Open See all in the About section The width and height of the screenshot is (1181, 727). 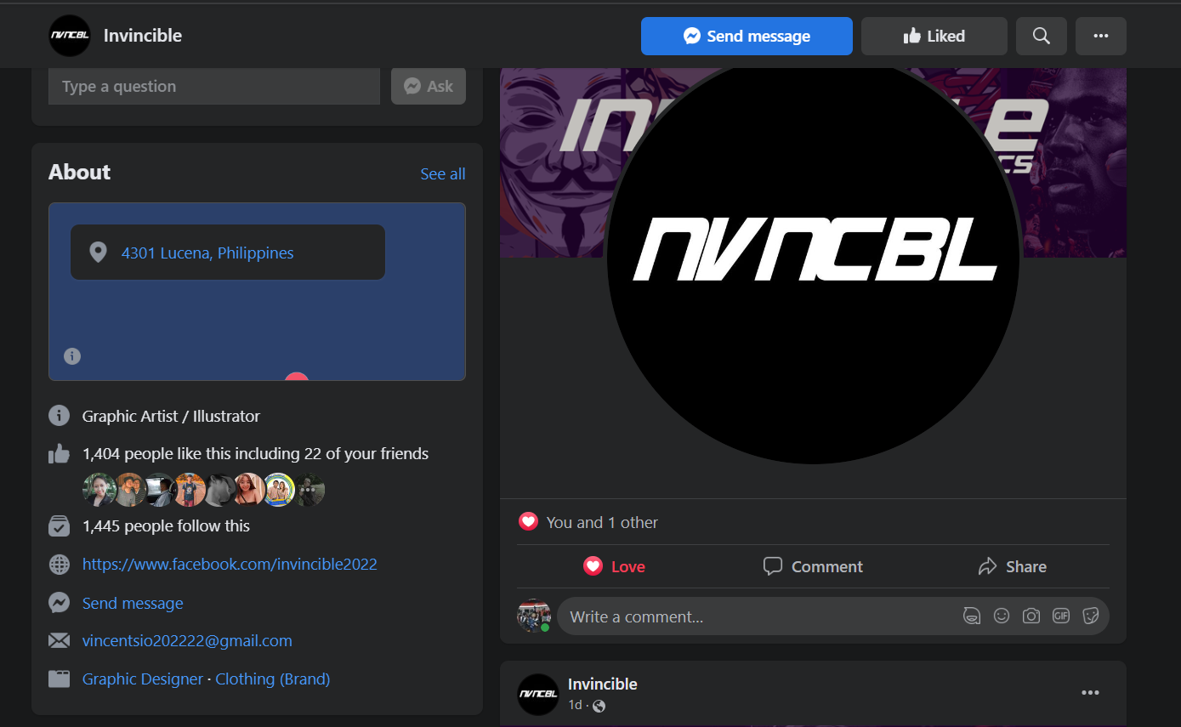(443, 173)
